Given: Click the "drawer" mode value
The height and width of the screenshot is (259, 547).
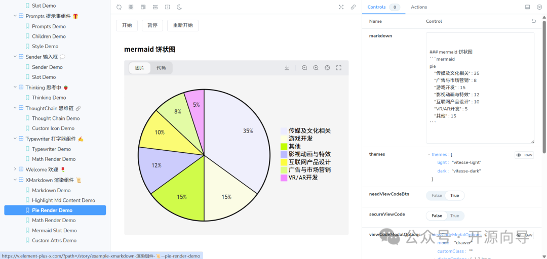Looking at the screenshot, I should tap(463, 243).
